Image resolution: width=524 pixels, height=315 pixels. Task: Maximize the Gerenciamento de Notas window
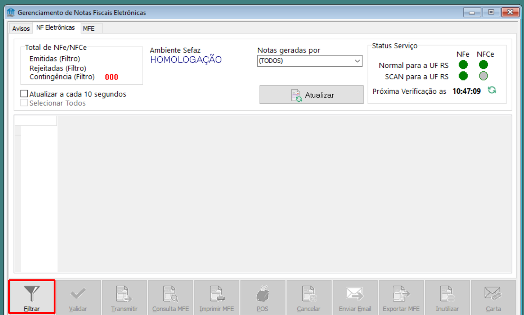491,13
